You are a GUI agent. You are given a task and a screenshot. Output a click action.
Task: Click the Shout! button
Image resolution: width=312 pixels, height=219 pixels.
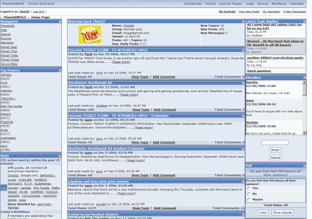pyautogui.click(x=275, y=150)
